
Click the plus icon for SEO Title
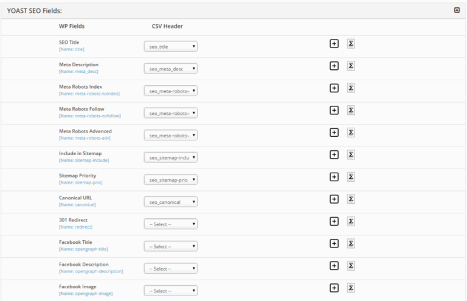(334, 43)
